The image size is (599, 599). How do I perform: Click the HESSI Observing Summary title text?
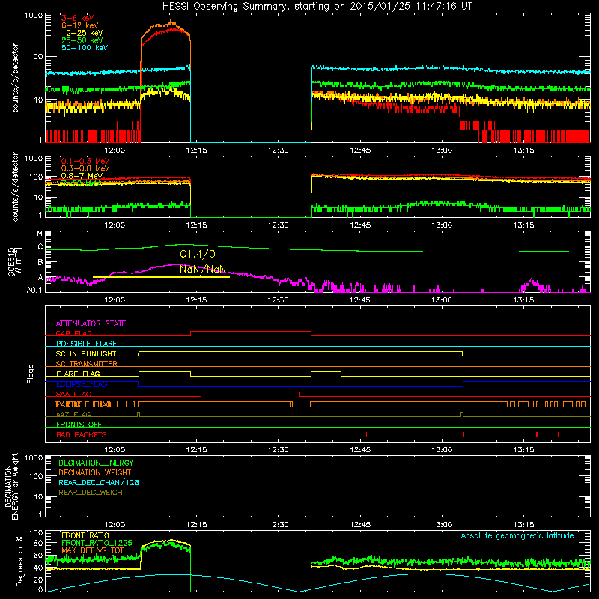pos(317,7)
